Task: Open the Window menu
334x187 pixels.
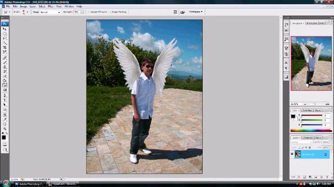Action: point(69,7)
